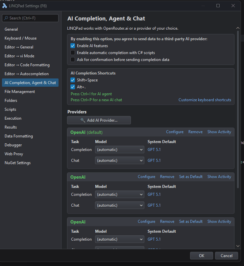Click GPT 5.1 link for second provider Completion
Screen dimensions: 244x266
click(x=154, y=194)
